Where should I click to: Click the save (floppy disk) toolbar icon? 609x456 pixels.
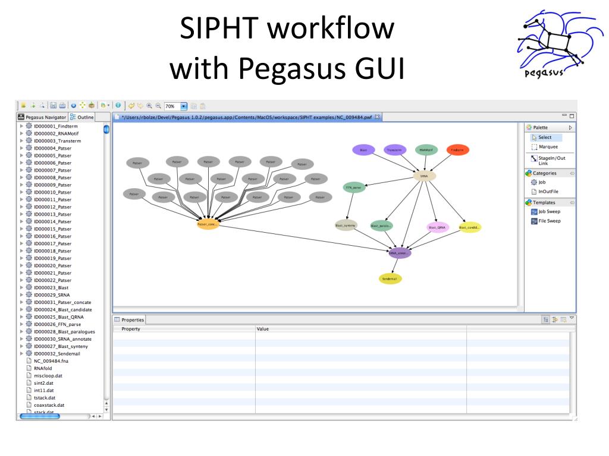53,106
